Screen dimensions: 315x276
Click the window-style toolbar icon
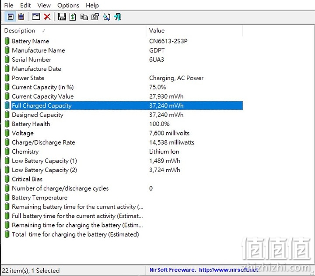click(36, 17)
